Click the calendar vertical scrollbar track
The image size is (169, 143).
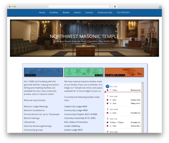pyautogui.click(x=142, y=108)
